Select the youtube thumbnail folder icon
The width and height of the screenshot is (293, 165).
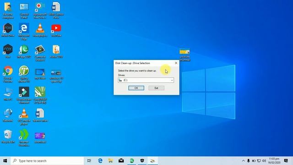184,55
